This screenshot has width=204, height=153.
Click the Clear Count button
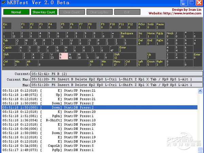click(x=71, y=12)
